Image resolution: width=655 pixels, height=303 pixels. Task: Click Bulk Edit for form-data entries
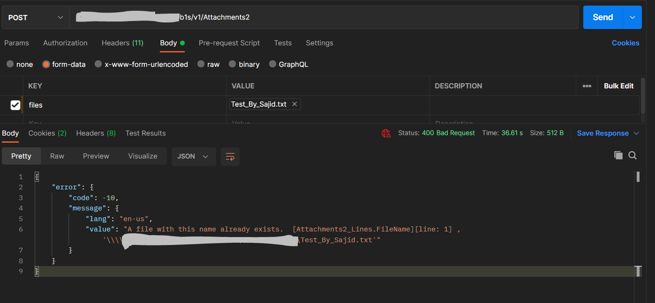[618, 86]
